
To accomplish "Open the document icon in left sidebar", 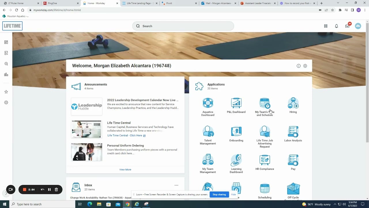I will click(x=6, y=53).
